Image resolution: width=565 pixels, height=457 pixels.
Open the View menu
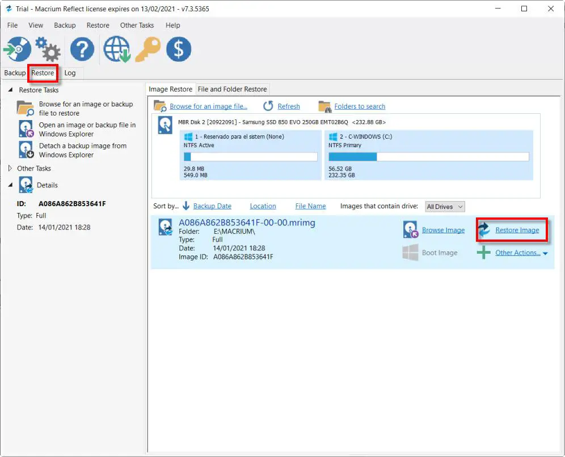(36, 25)
